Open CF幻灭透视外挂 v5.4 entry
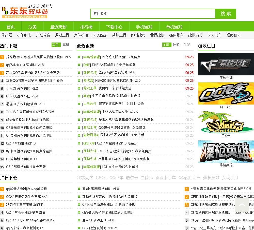 click(22, 96)
